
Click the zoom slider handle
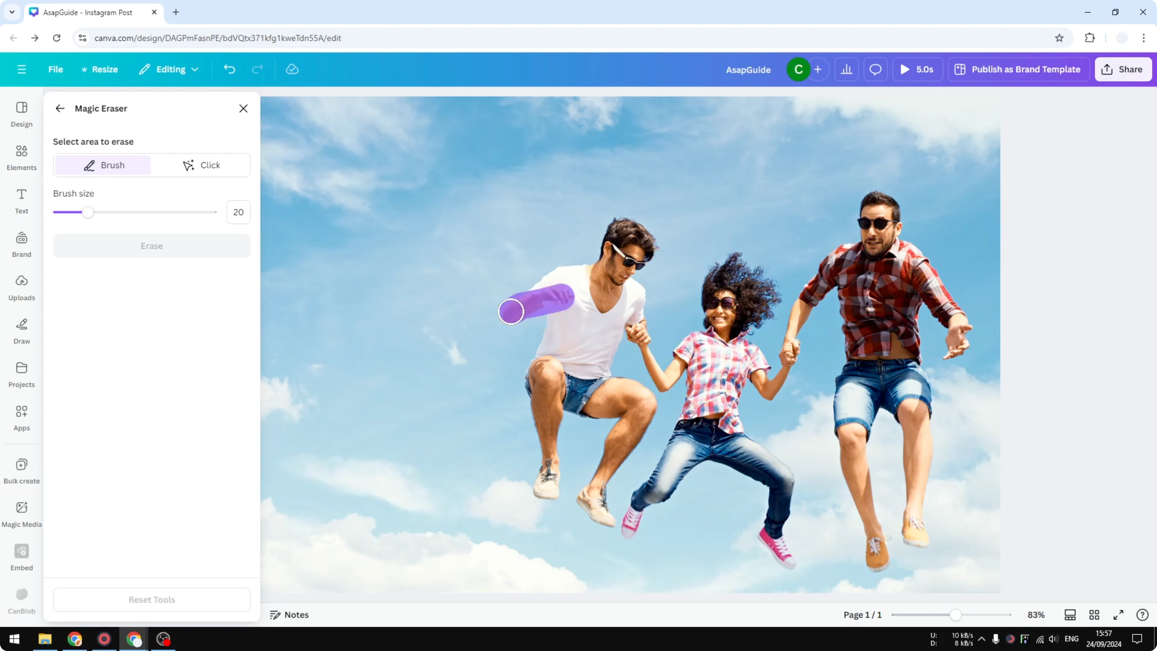955,615
